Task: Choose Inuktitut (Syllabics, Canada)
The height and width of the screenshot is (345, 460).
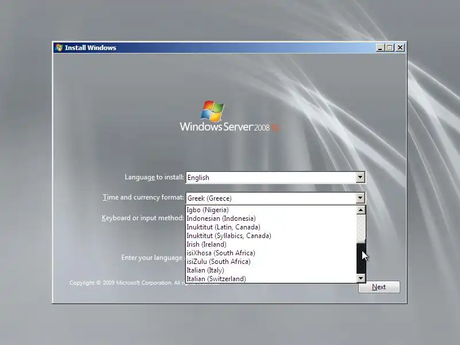Action: pyautogui.click(x=271, y=236)
